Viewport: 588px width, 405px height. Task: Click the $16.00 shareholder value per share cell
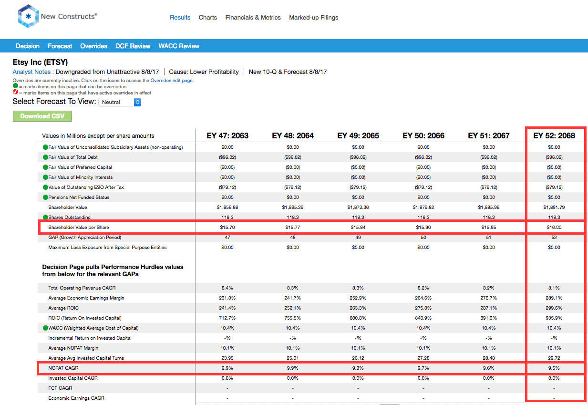click(x=554, y=228)
